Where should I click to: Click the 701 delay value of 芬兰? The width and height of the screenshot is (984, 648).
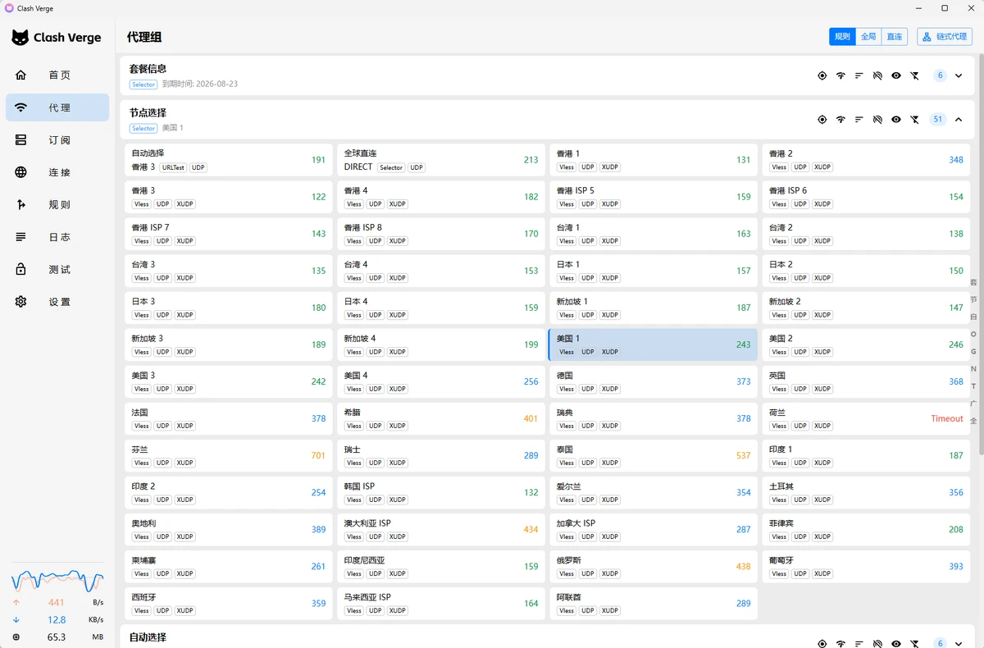pyautogui.click(x=318, y=455)
